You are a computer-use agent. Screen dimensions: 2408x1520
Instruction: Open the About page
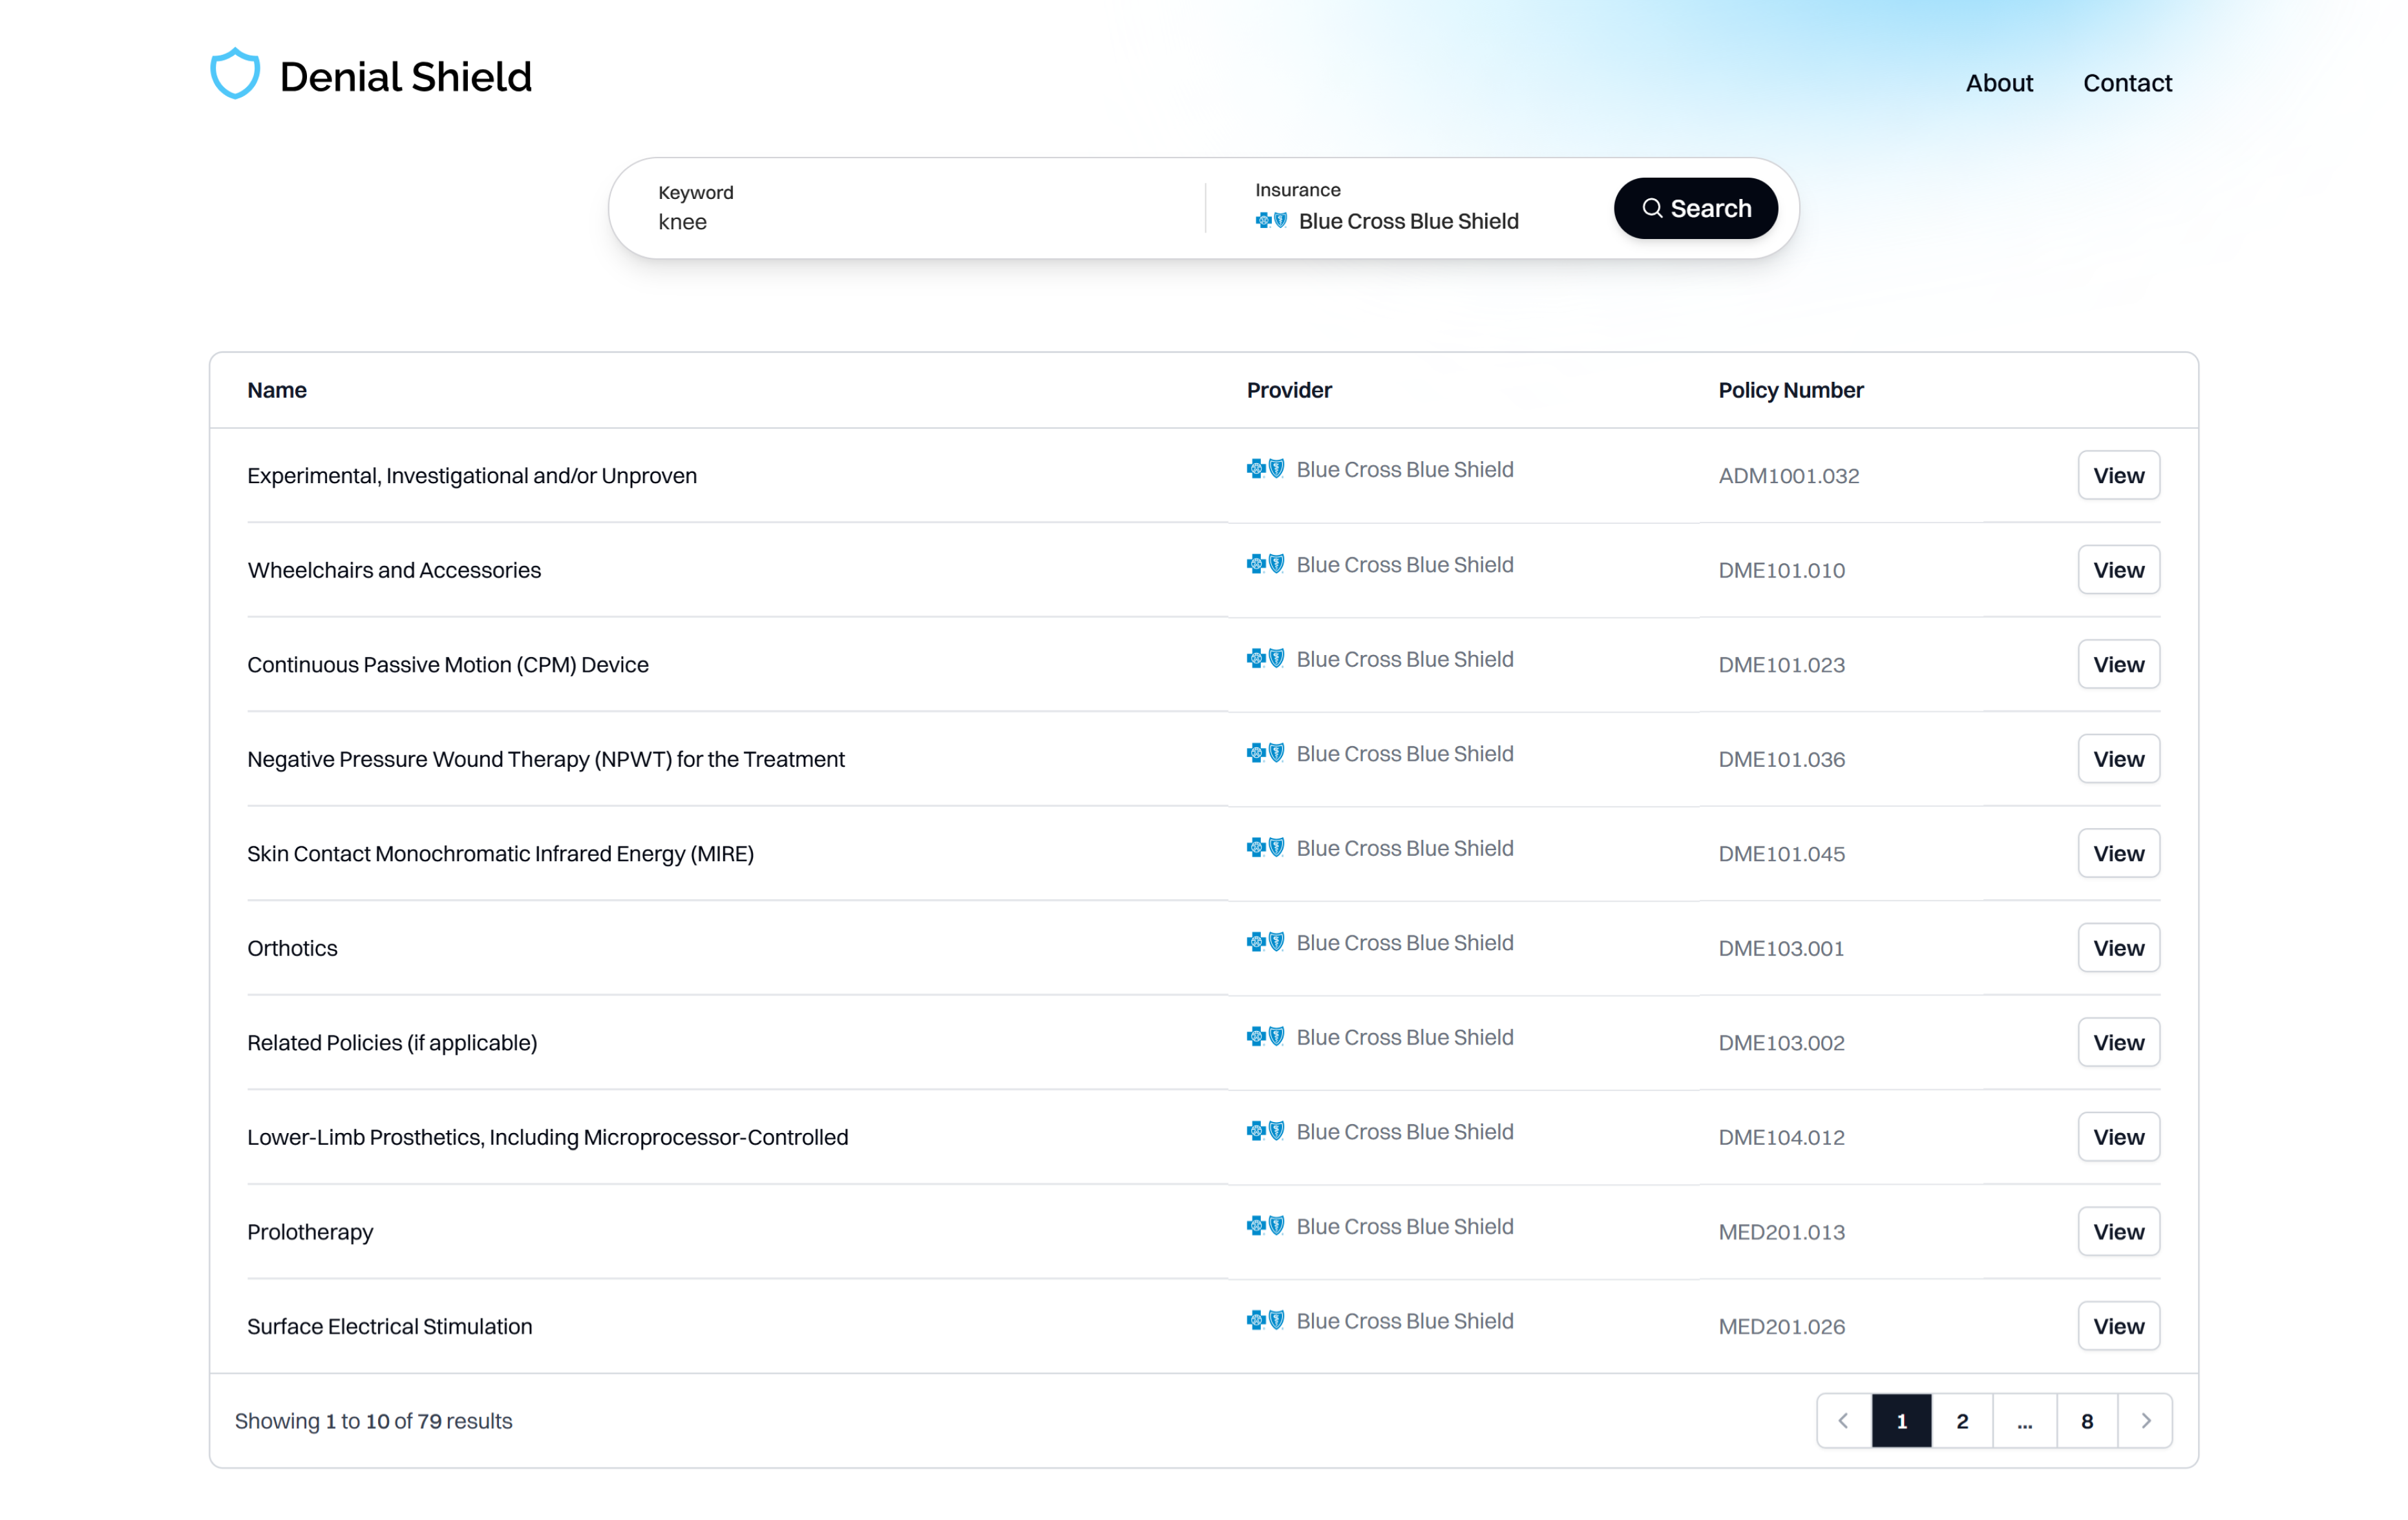pos(1999,83)
